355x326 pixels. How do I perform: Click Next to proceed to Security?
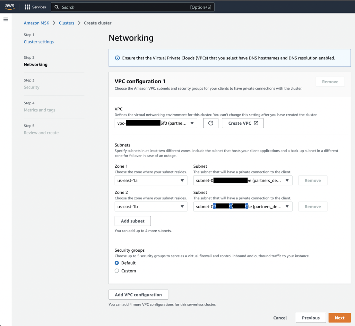click(x=339, y=318)
